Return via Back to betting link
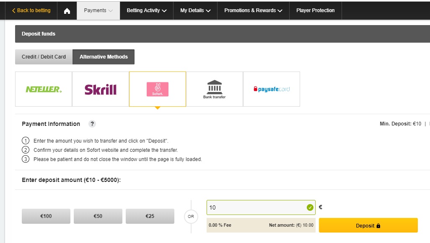 pos(31,10)
